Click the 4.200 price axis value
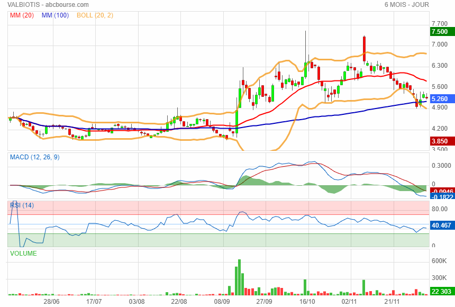455x307 pixels. coord(440,129)
